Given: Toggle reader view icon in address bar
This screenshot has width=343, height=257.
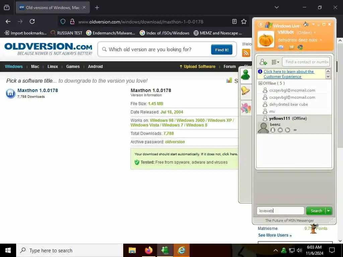Looking at the screenshot, I should (x=234, y=21).
